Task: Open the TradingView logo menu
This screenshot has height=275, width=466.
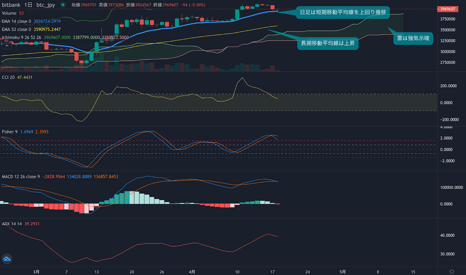Action: (x=6, y=259)
